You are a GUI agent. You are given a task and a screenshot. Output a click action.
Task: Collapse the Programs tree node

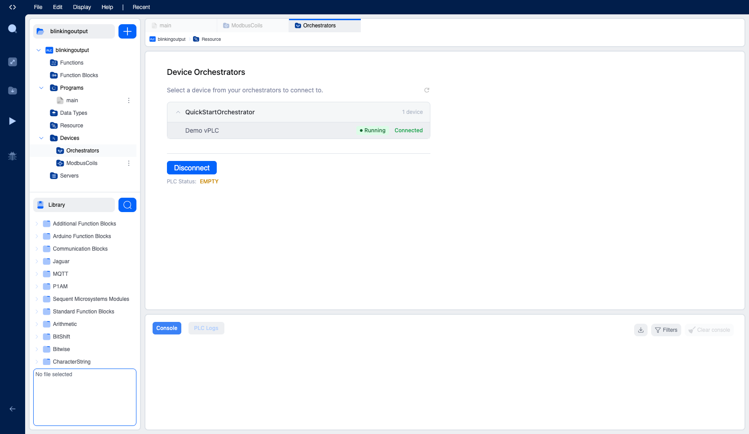pyautogui.click(x=41, y=88)
